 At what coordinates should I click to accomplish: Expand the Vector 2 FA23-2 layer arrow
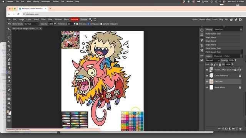pos(240,70)
